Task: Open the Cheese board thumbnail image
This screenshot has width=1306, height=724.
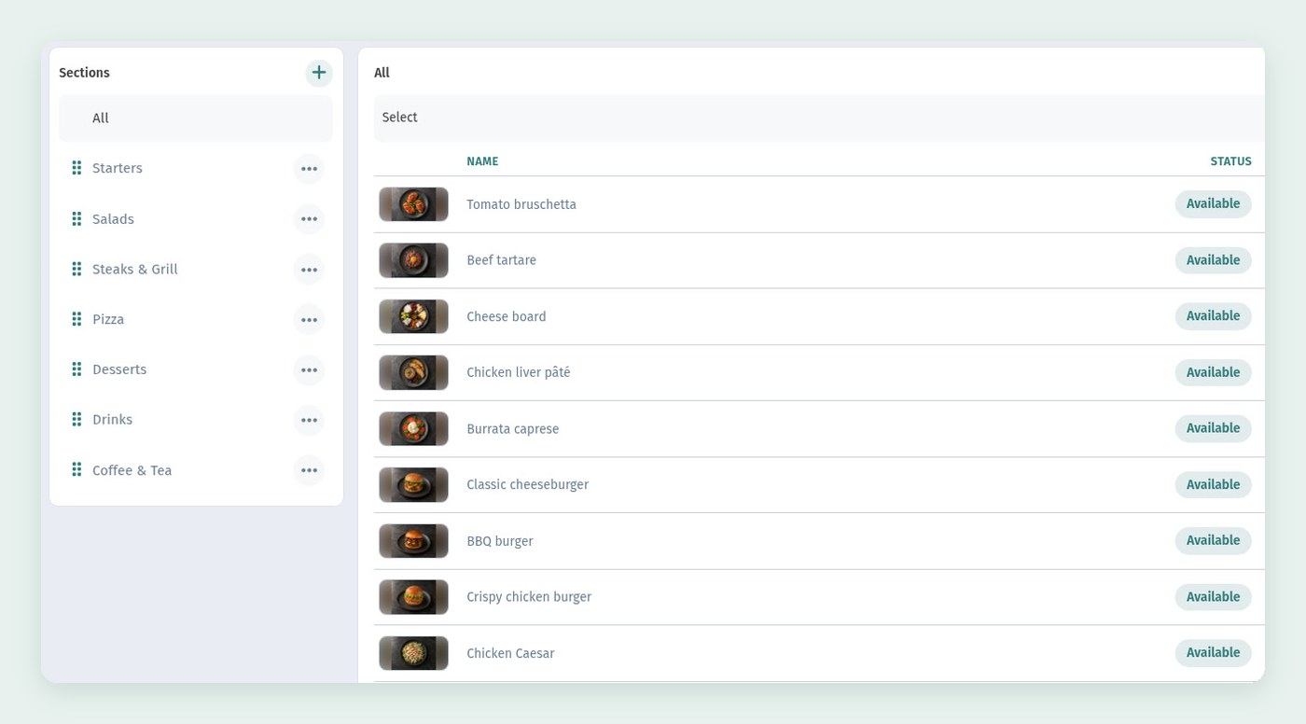Action: tap(413, 316)
